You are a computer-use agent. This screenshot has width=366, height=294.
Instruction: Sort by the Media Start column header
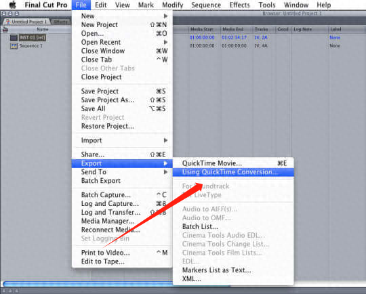click(x=202, y=29)
